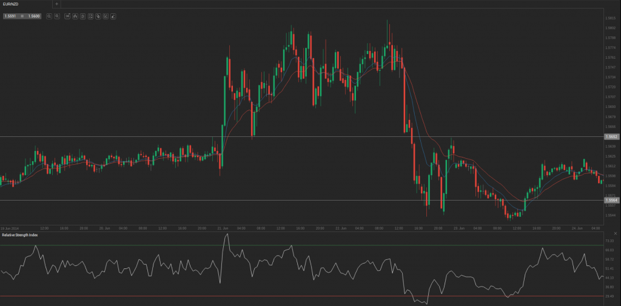The width and height of the screenshot is (621, 306).
Task: Open the indicators list icon
Action: (x=82, y=16)
